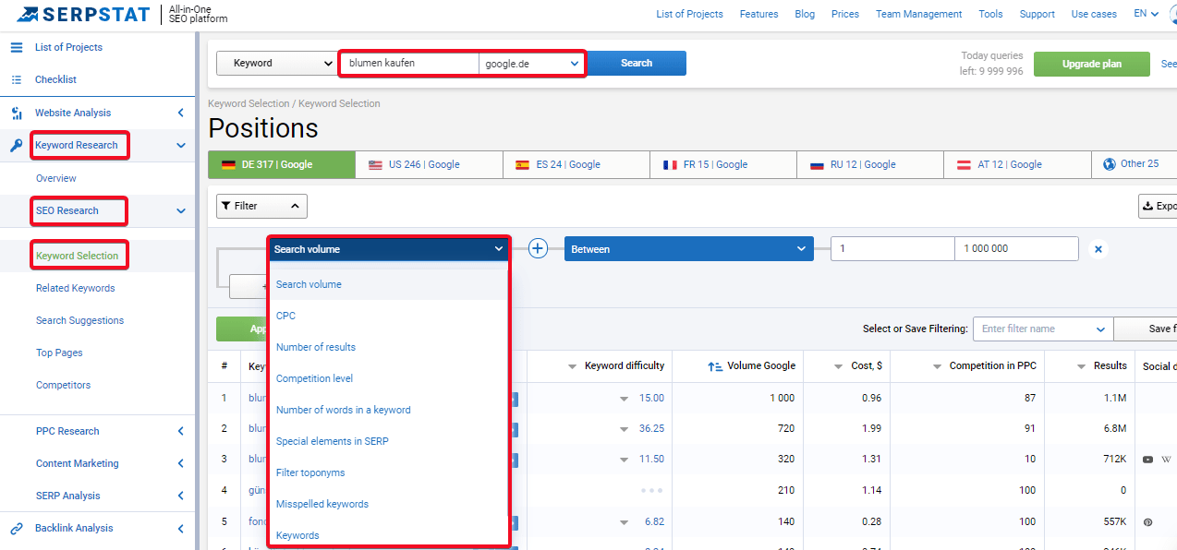The image size is (1177, 550).
Task: Click the sort arrow on Competition in PPC column
Action: (x=938, y=366)
